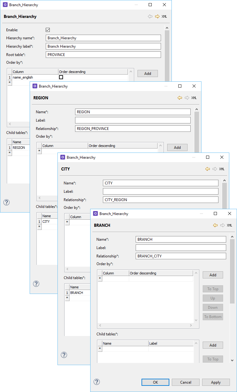Click the XML icon in the REGION dialog
The height and width of the screenshot is (392, 237).
(194, 98)
